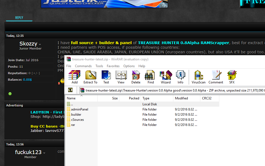Click the adminPanel folder icon

[68, 109]
